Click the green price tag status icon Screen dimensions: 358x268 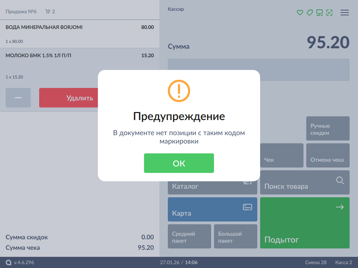309,13
